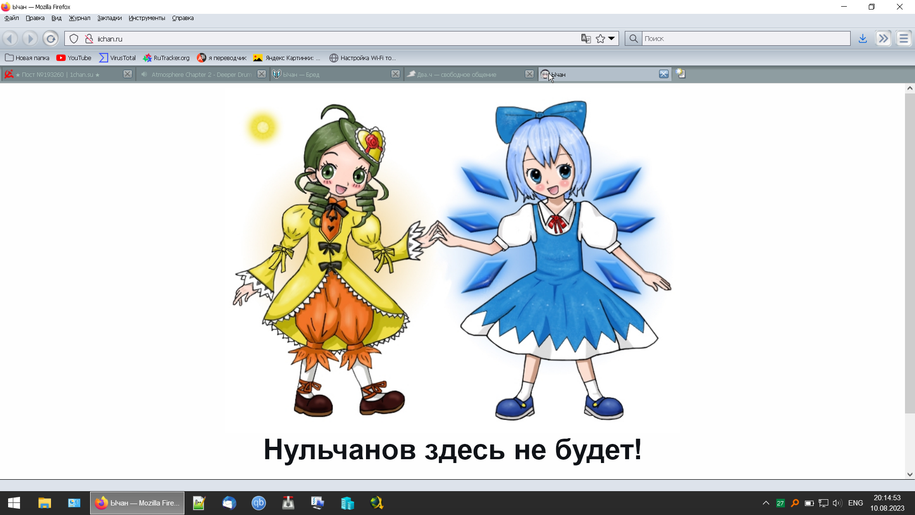
Task: Open the green magnifier app in taskbar
Action: pos(377,503)
